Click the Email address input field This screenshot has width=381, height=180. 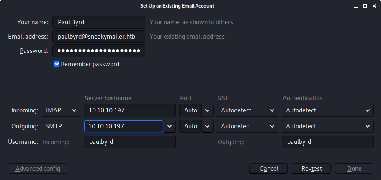[x=99, y=37]
